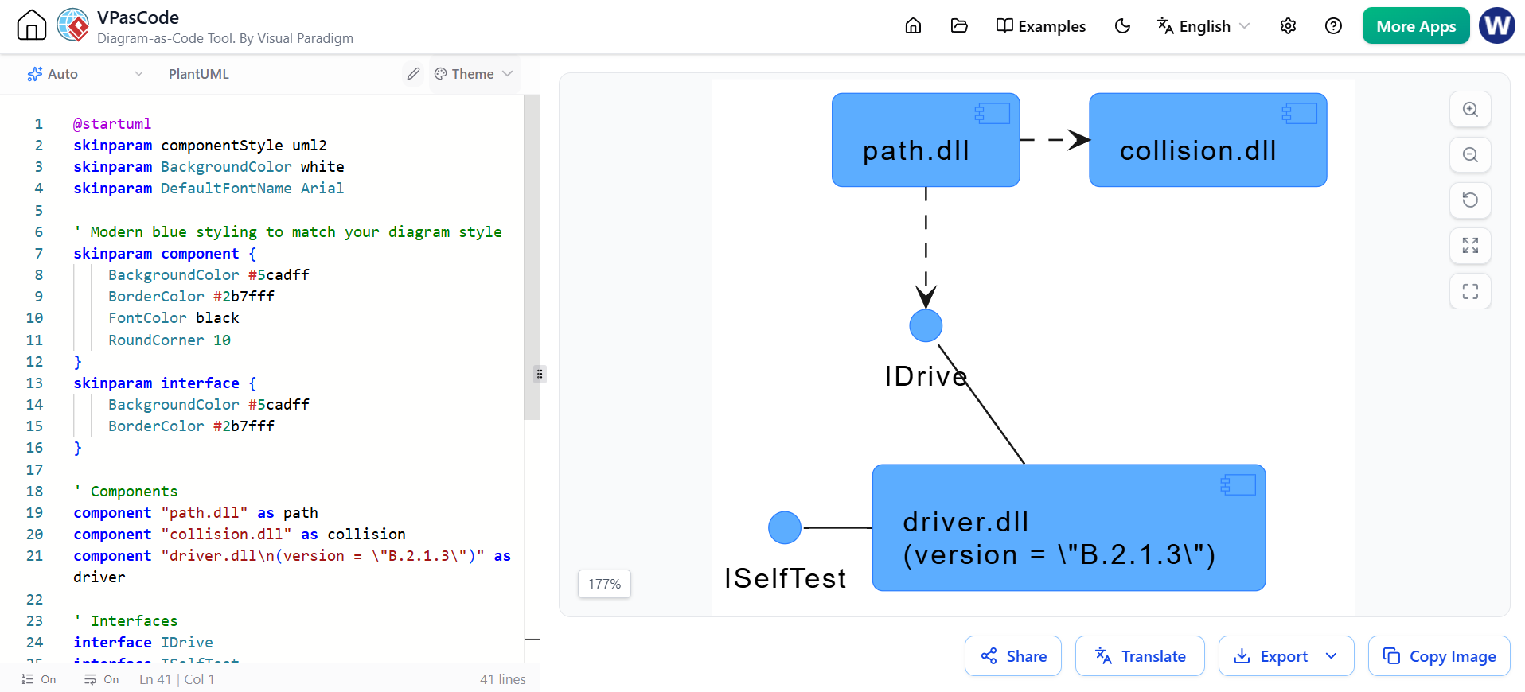
Task: Select the collision.dll component in diagram
Action: click(1207, 140)
